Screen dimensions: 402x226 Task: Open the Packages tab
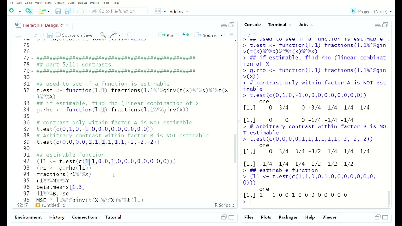(288, 217)
